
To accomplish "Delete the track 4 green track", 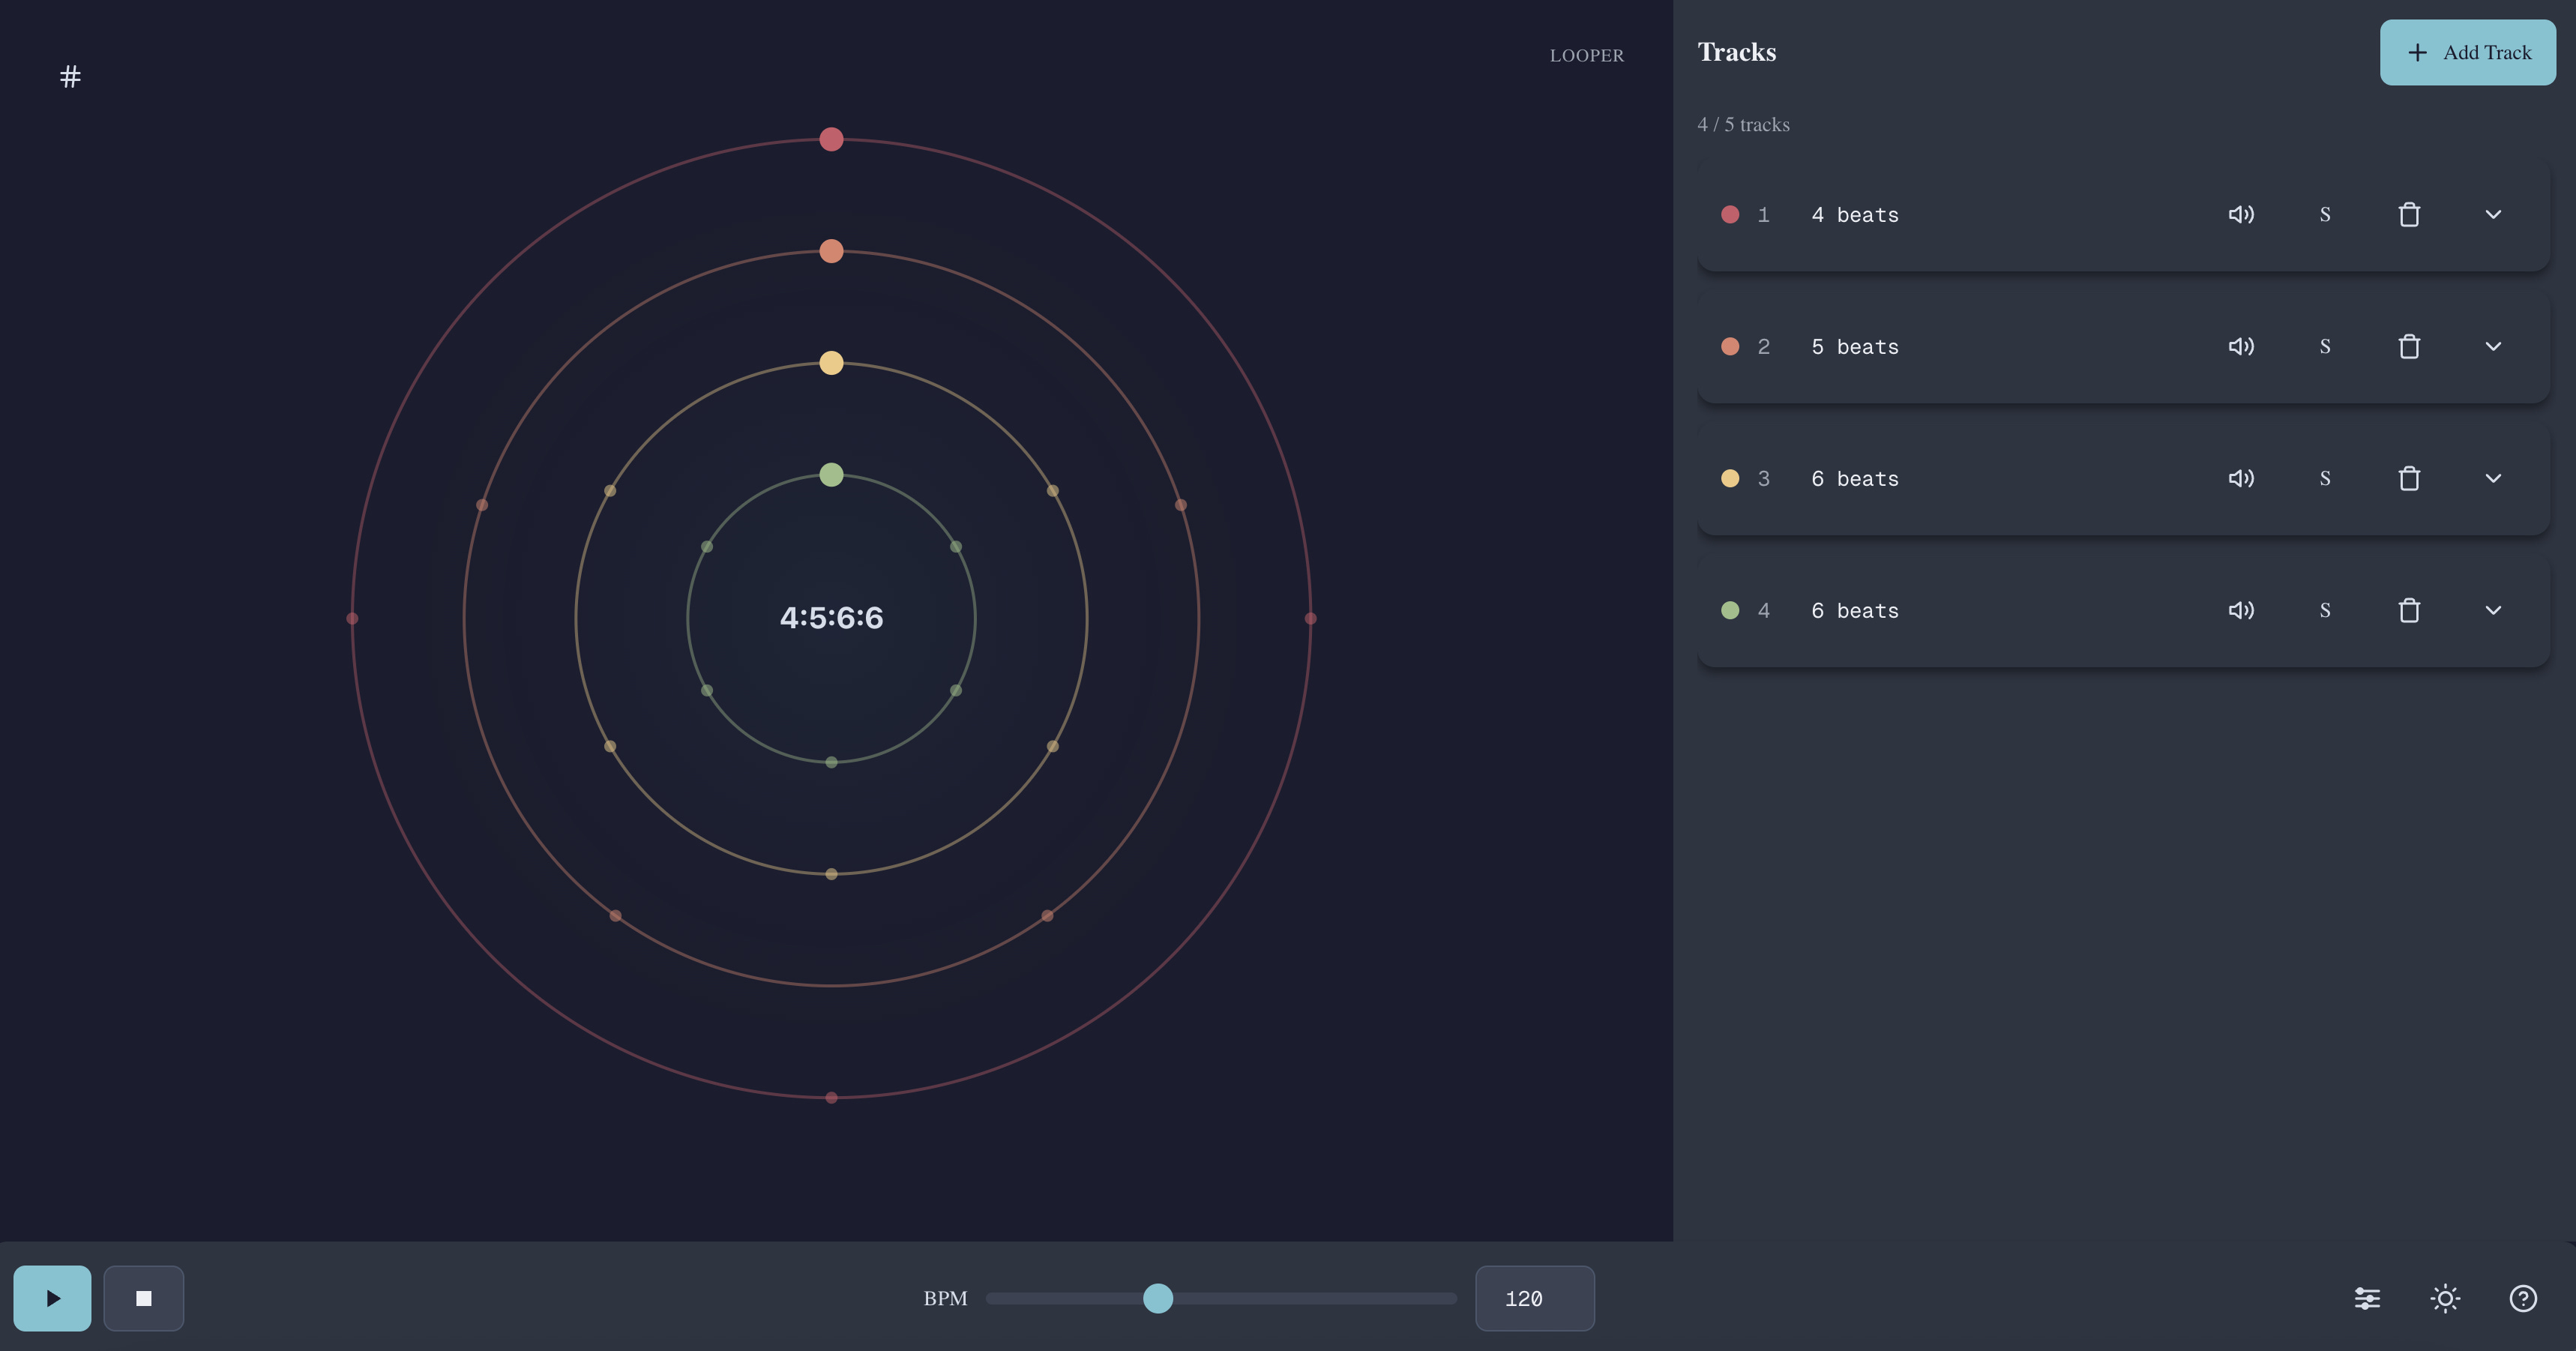I will coord(2409,611).
